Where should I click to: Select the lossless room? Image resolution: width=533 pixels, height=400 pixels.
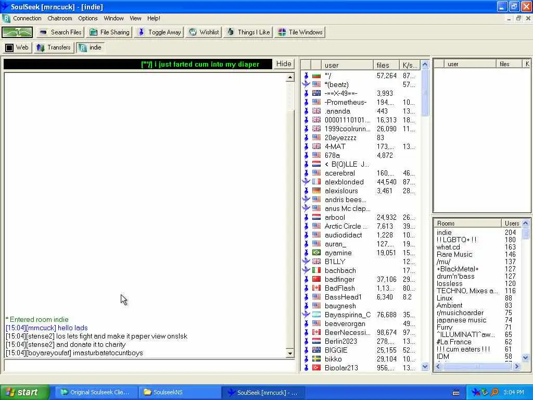pyautogui.click(x=449, y=283)
